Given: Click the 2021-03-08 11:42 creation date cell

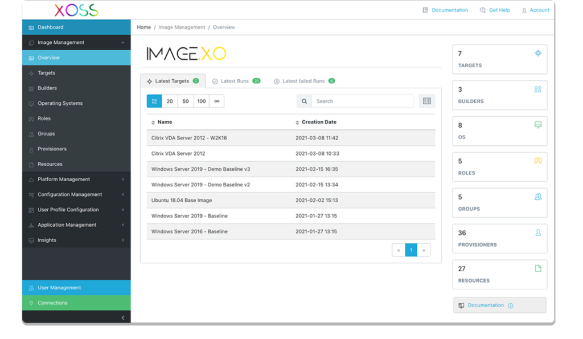Looking at the screenshot, I should [317, 138].
